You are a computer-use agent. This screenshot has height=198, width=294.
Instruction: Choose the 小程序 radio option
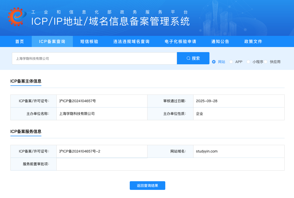(x=248, y=62)
